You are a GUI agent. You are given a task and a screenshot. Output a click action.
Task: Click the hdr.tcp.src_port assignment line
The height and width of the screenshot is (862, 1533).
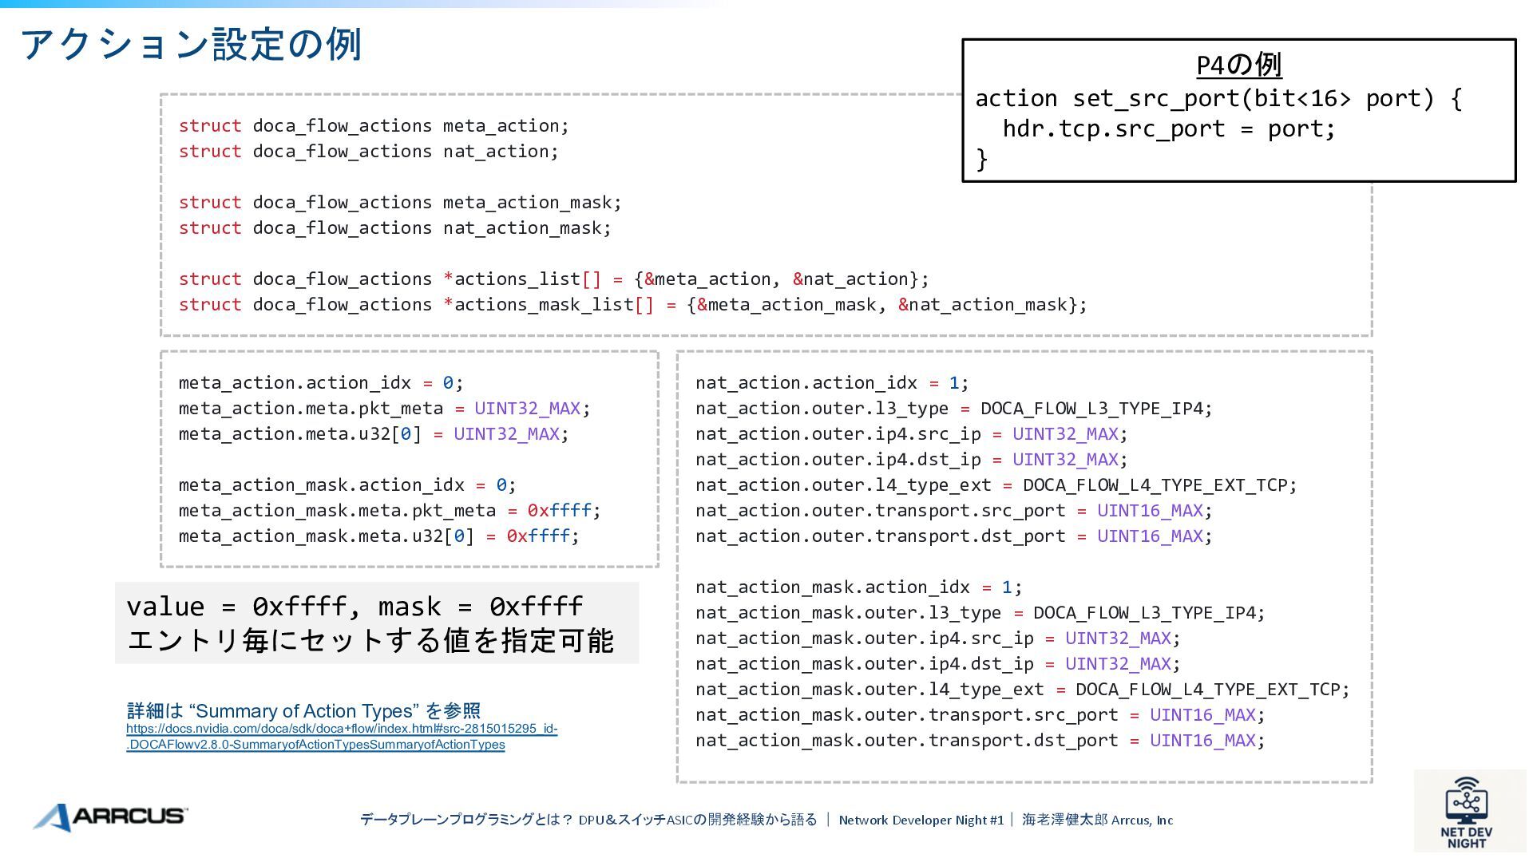(x=1168, y=129)
